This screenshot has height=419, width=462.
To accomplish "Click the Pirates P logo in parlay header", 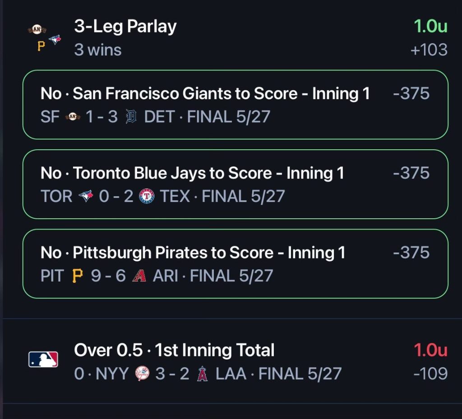I will click(42, 46).
